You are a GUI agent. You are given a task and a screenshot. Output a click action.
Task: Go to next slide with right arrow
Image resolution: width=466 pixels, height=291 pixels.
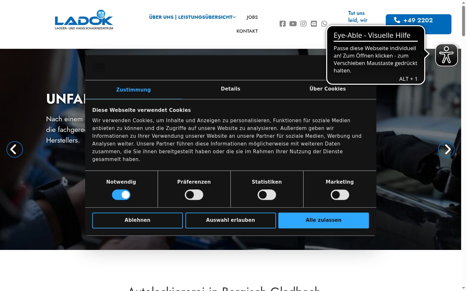446,149
